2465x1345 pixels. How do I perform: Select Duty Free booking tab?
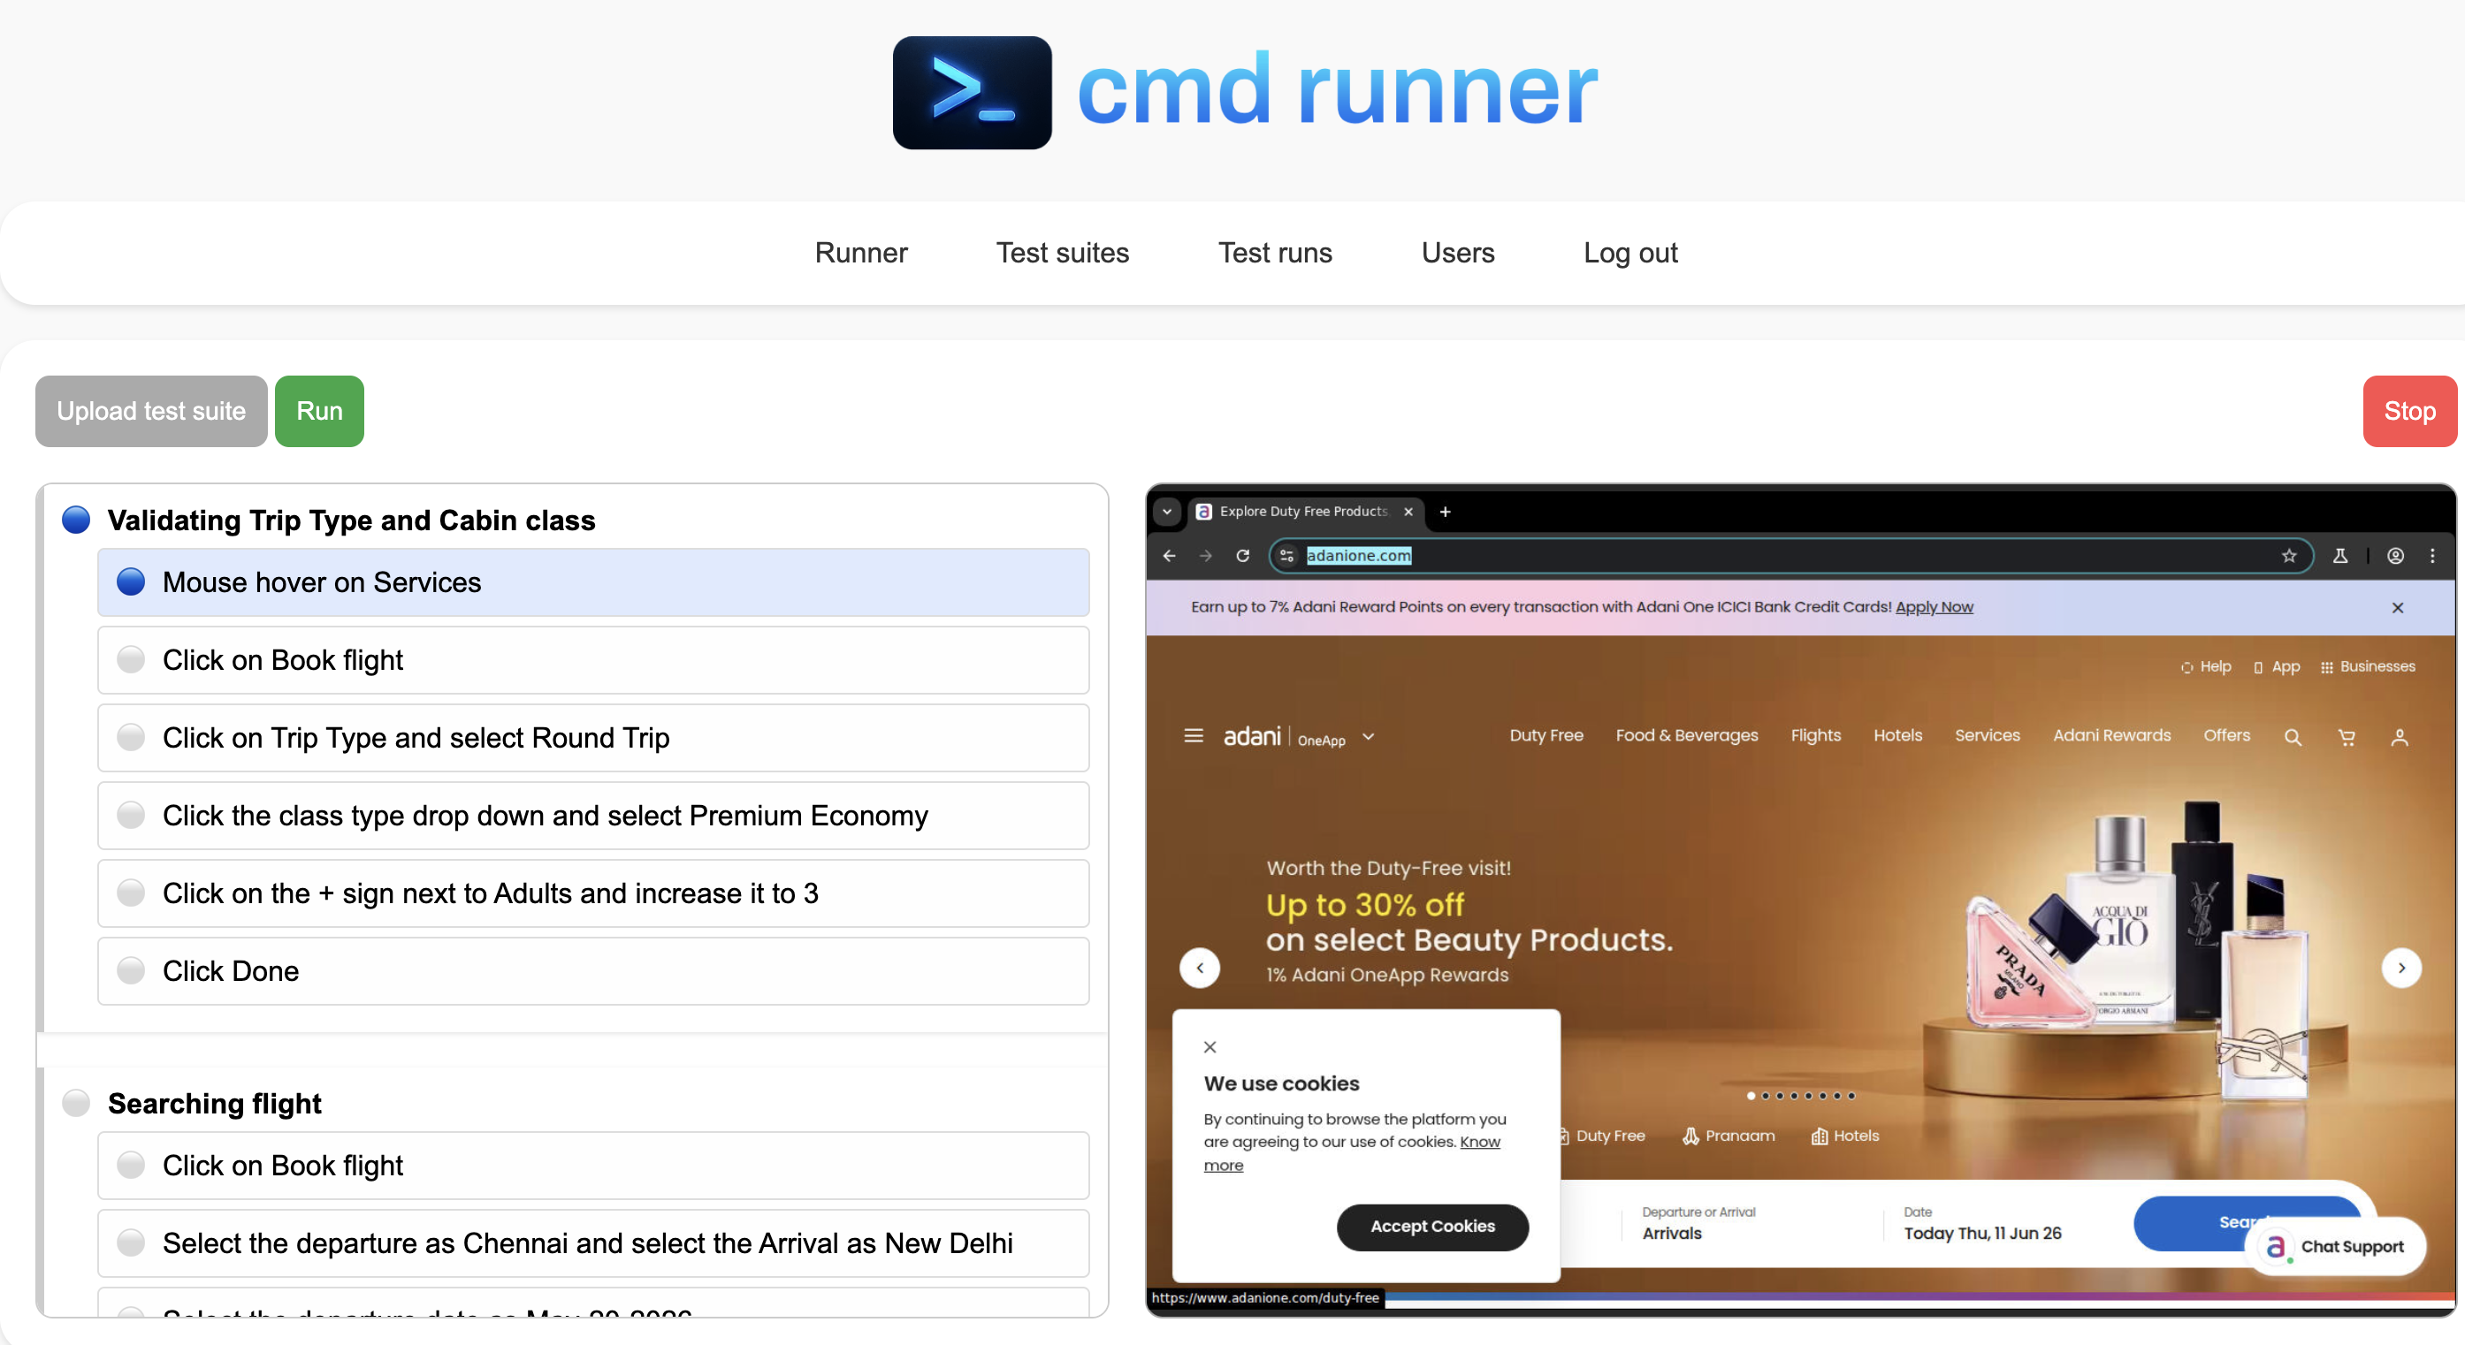(x=1603, y=1136)
